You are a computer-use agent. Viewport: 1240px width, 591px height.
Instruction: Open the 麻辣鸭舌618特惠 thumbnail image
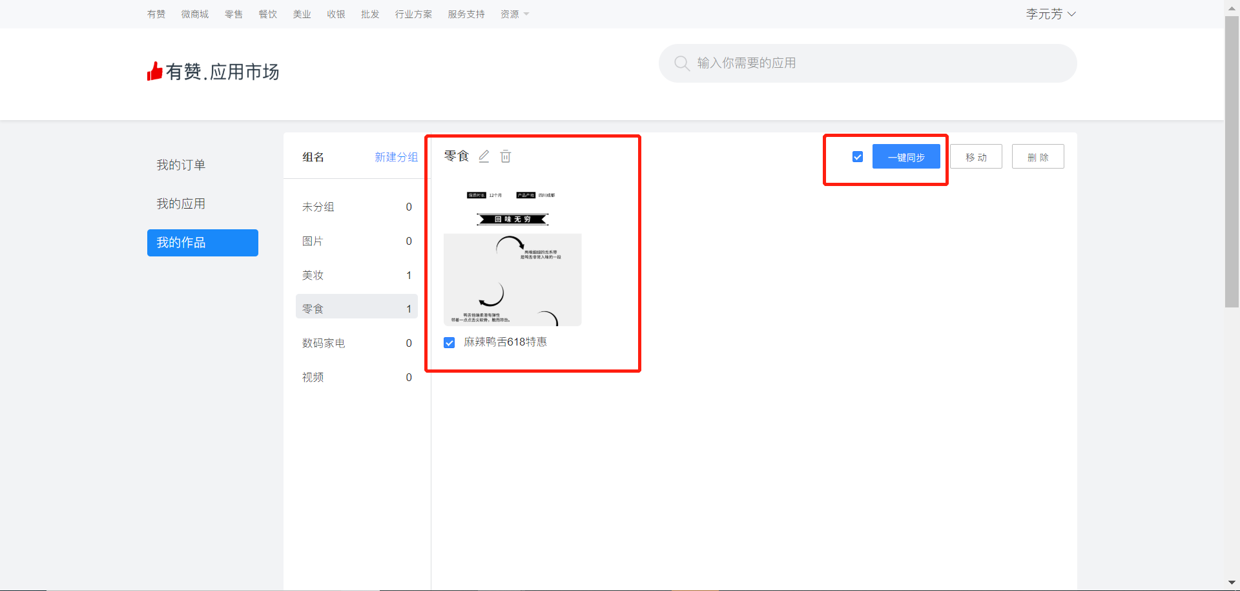pyautogui.click(x=512, y=257)
